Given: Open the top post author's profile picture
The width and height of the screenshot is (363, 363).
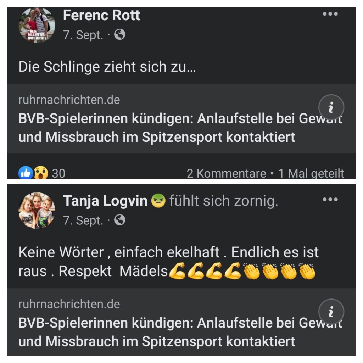Looking at the screenshot, I should [37, 25].
